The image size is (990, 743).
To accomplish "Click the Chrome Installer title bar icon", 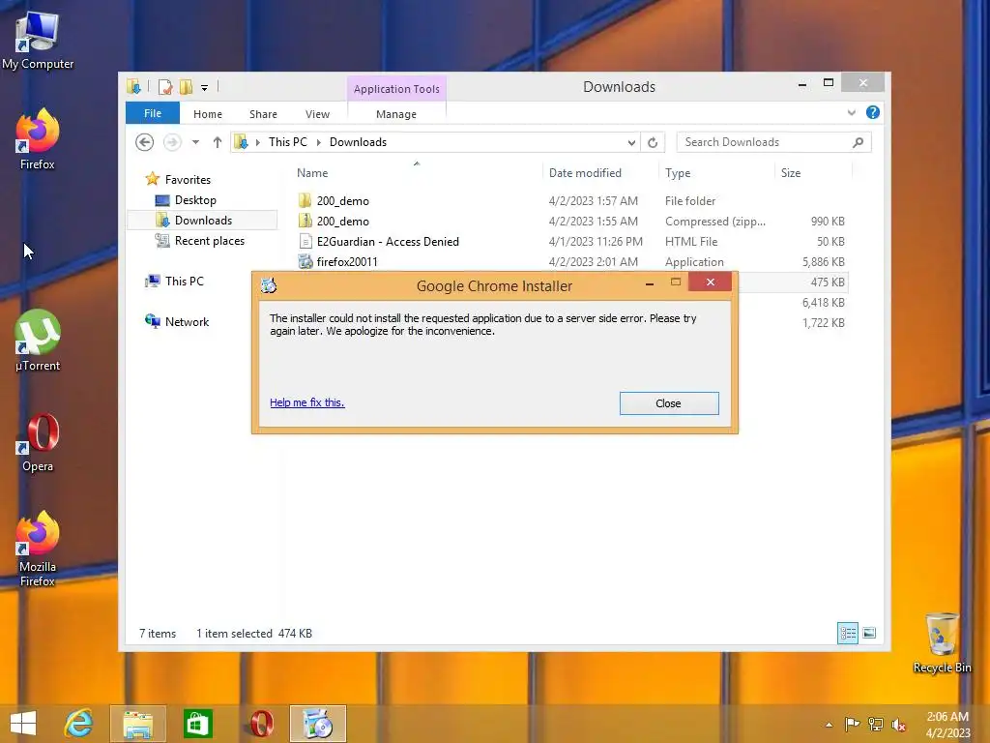I will pos(269,285).
